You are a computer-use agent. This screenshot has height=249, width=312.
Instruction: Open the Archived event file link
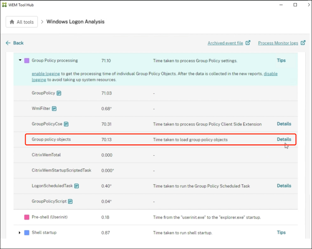(225, 43)
